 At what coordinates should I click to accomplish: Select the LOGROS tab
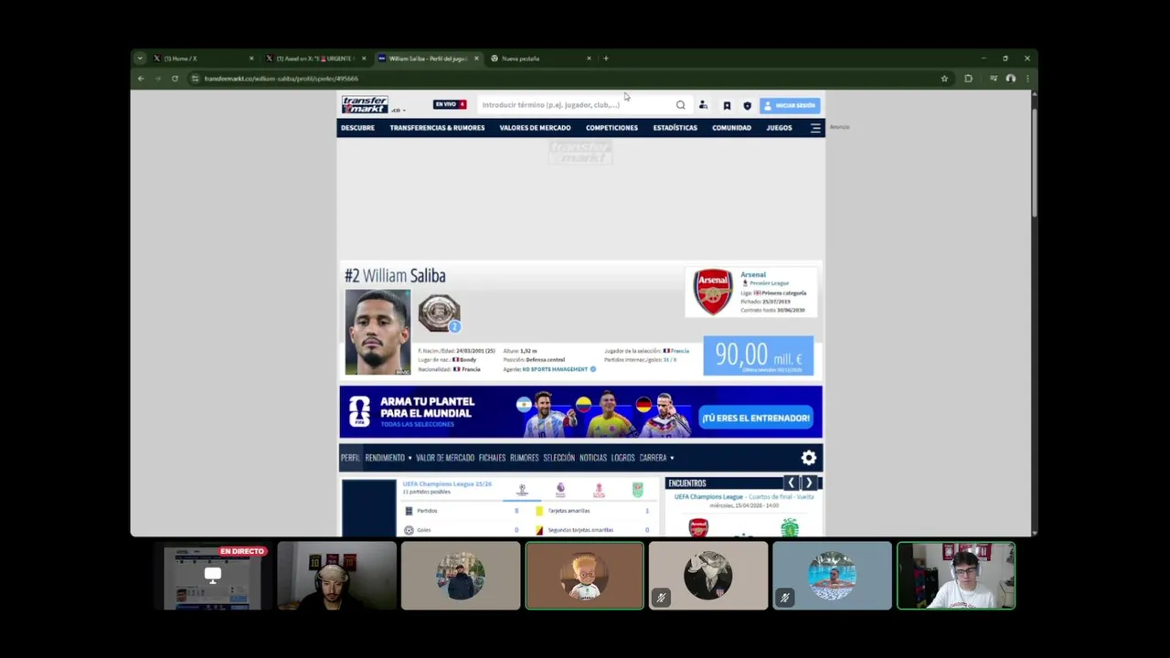point(622,458)
